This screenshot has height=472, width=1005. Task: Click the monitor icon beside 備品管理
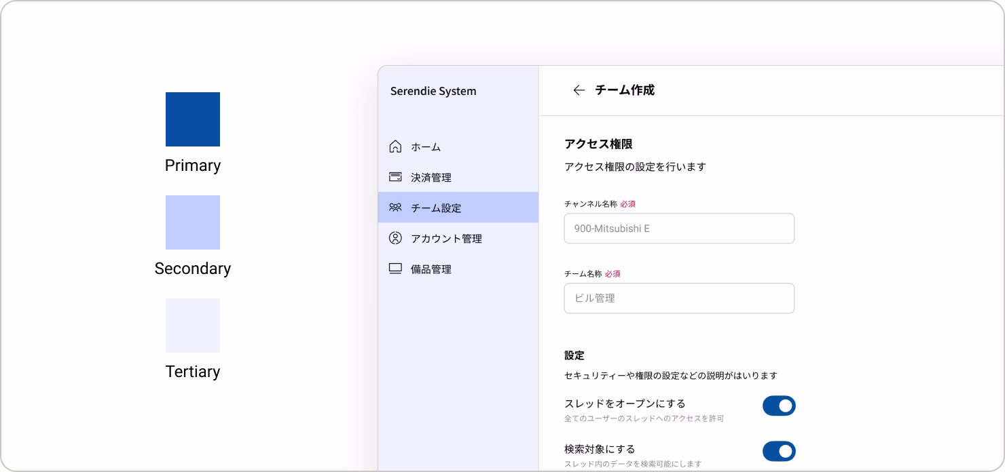point(395,269)
